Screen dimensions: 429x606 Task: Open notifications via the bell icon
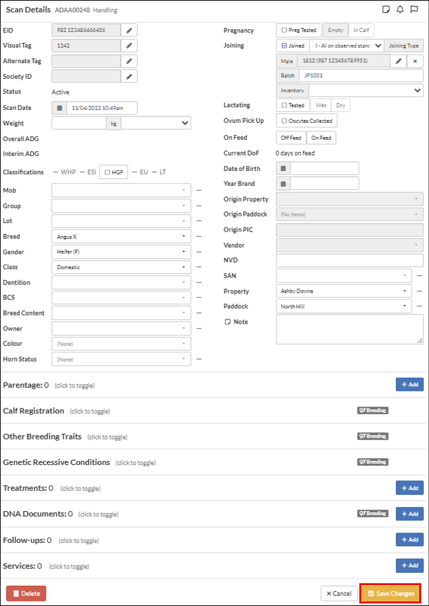point(400,10)
